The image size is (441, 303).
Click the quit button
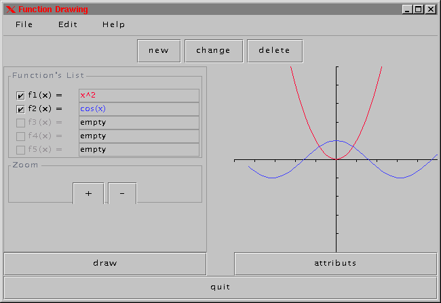(x=220, y=287)
